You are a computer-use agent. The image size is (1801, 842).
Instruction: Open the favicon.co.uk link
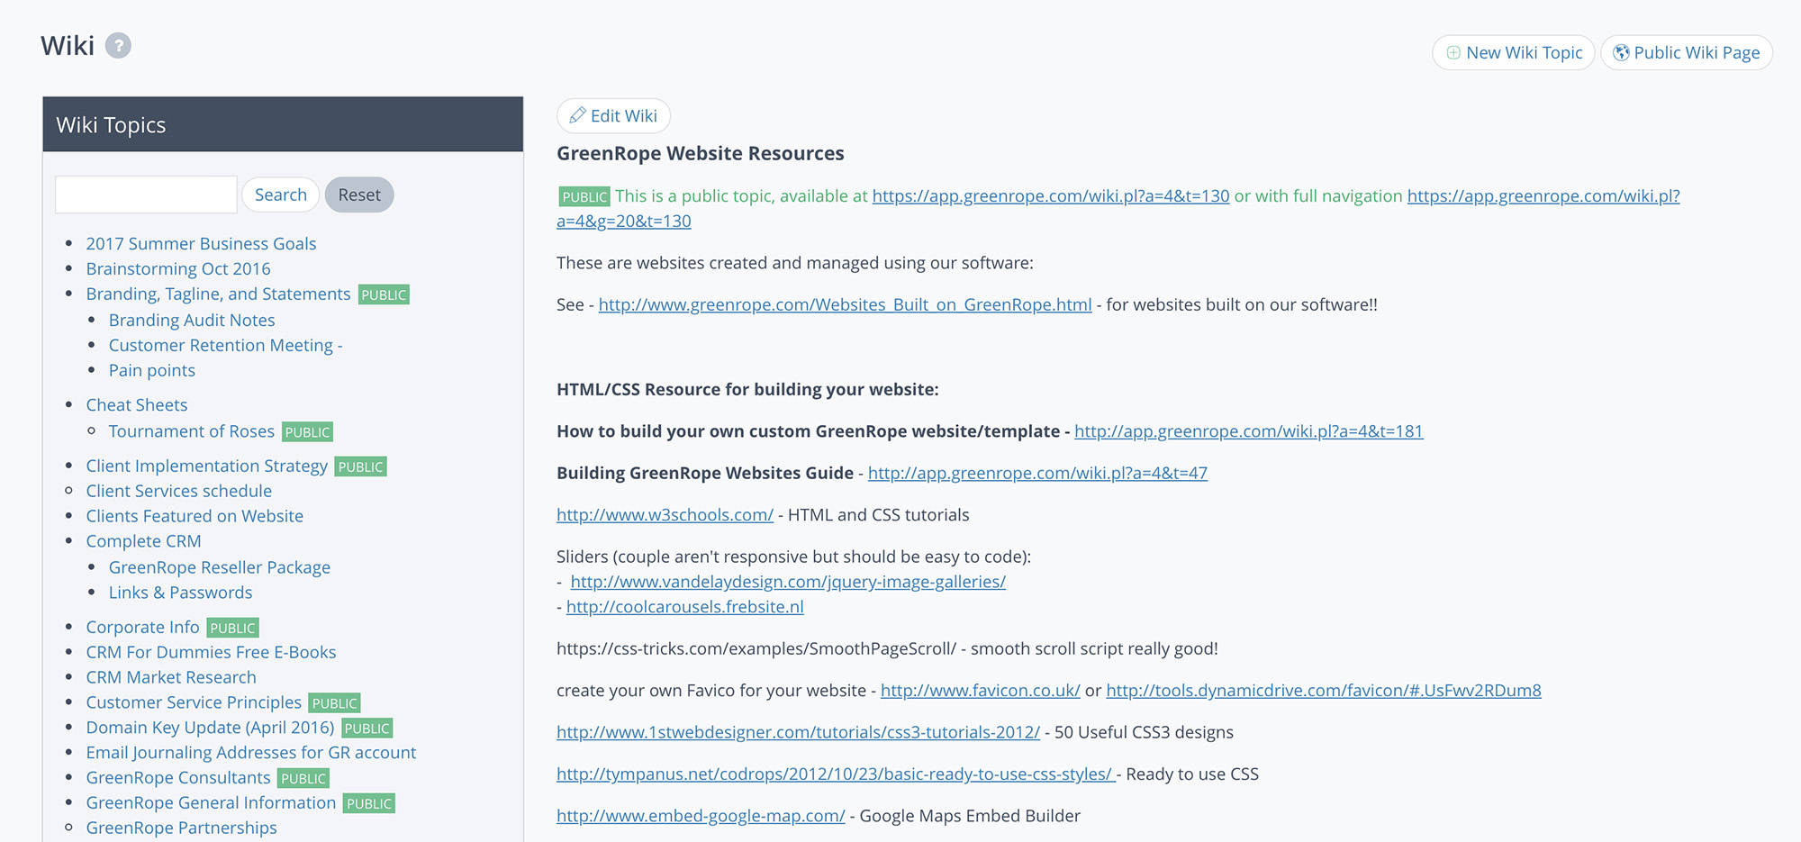click(981, 690)
